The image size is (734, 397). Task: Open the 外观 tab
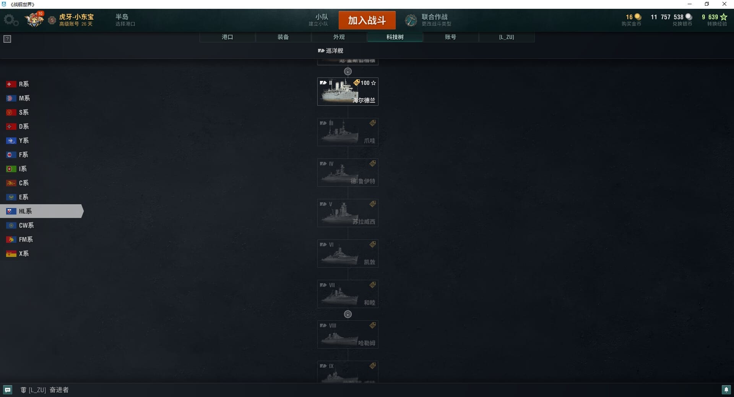pos(339,37)
